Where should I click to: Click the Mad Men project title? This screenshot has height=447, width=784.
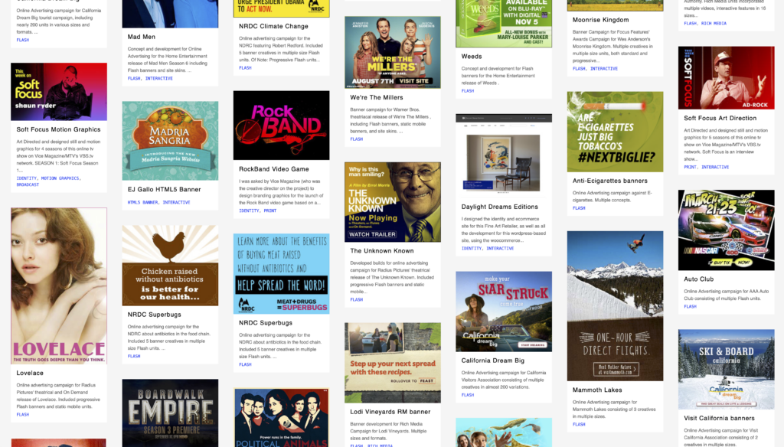coord(140,36)
